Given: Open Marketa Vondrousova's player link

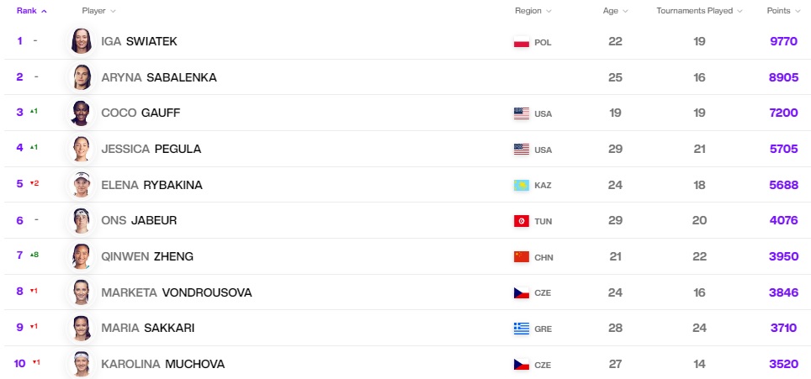Looking at the screenshot, I should click(177, 292).
